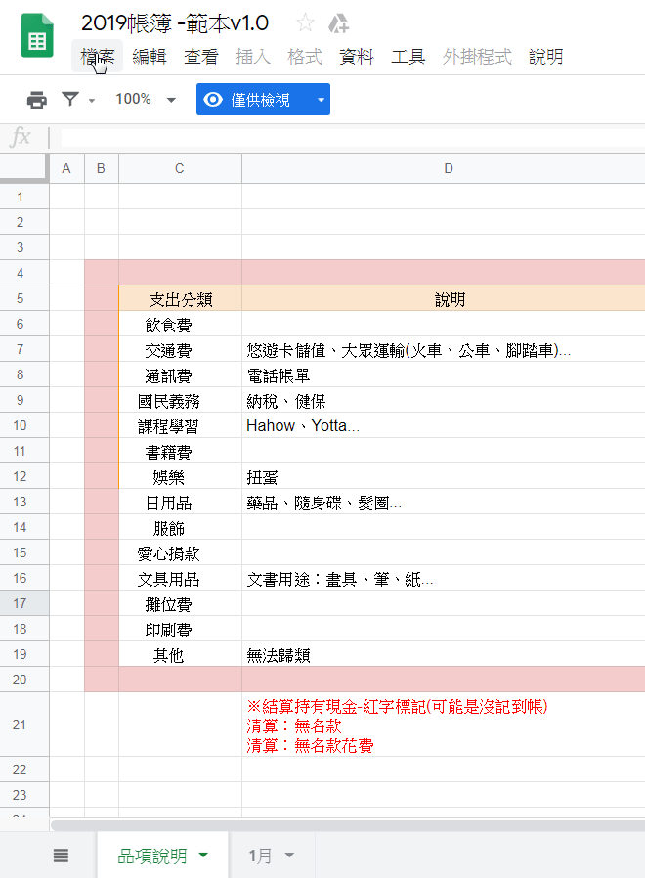
Task: Select the 娛樂 cell
Action: pos(180,476)
